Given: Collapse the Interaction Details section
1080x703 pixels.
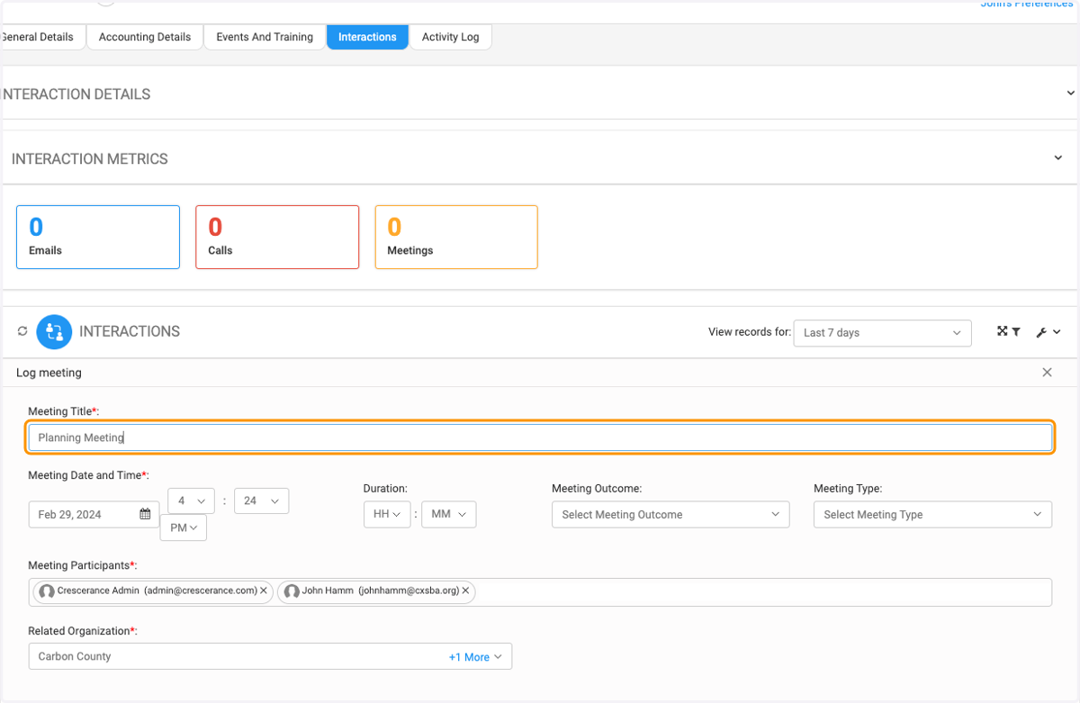Looking at the screenshot, I should click(x=1070, y=93).
